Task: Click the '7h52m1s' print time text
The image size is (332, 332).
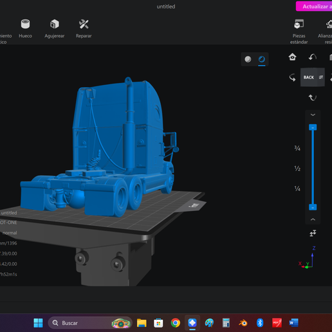Action: [8, 274]
